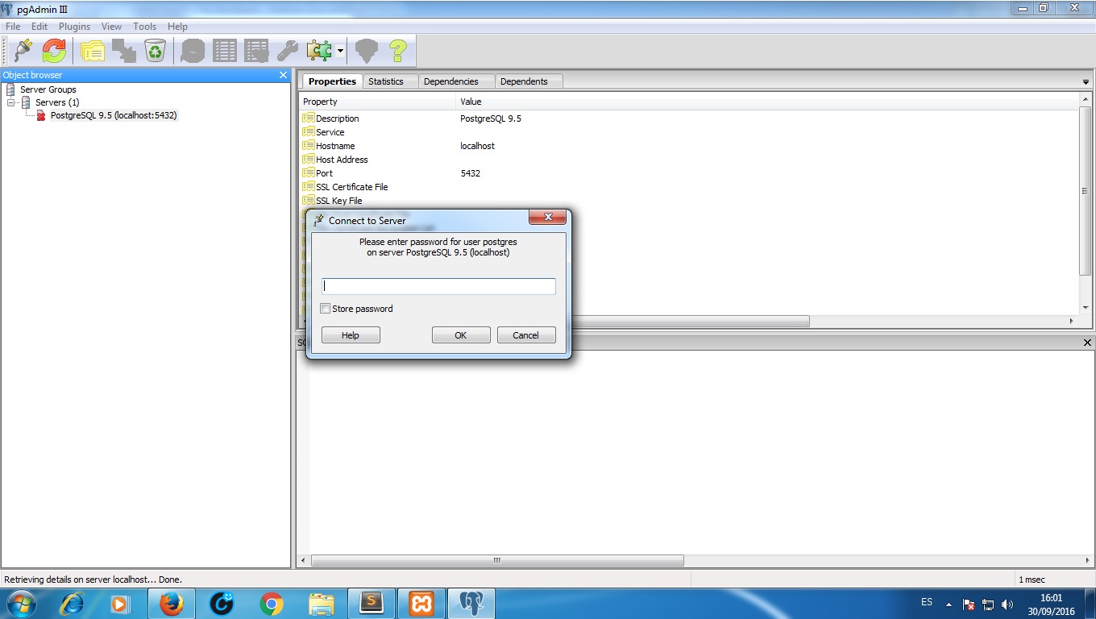
Task: Click the View data grid icon
Action: tap(224, 52)
